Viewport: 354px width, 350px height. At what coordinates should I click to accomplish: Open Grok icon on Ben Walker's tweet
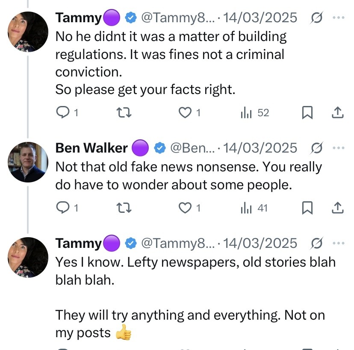coord(317,148)
